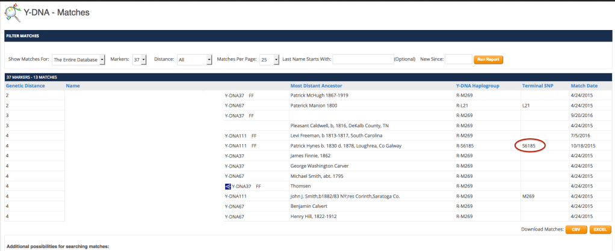The height and width of the screenshot is (251, 615).
Task: Change the Matches Per Page dropdown
Action: (269, 59)
